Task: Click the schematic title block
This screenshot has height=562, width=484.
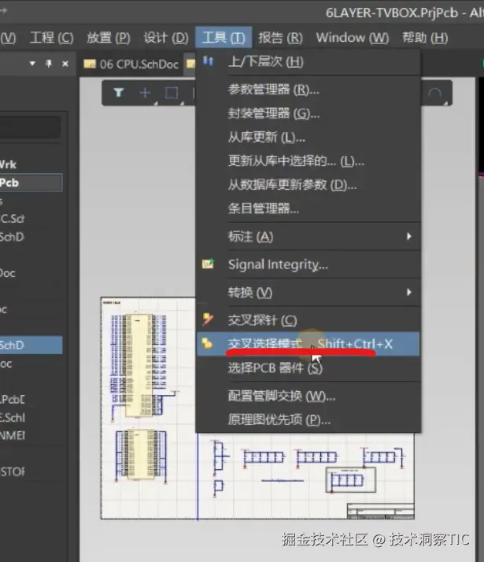Action: pos(380,511)
